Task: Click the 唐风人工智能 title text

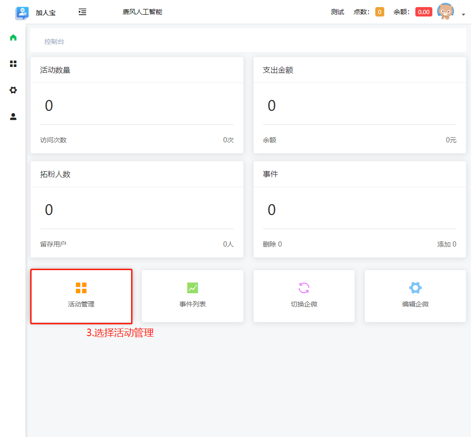Action: click(142, 12)
